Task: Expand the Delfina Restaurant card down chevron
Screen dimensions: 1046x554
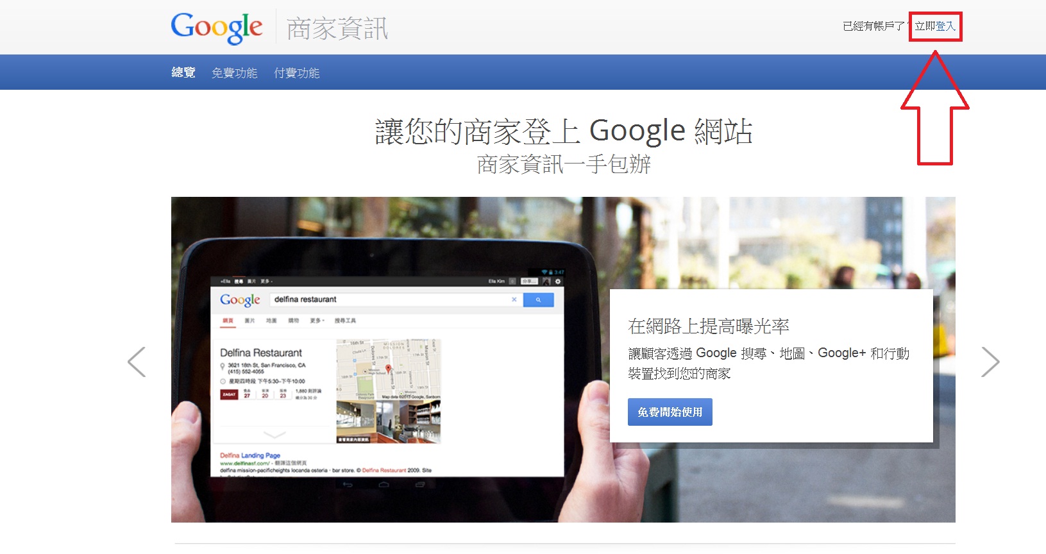Action: (274, 435)
